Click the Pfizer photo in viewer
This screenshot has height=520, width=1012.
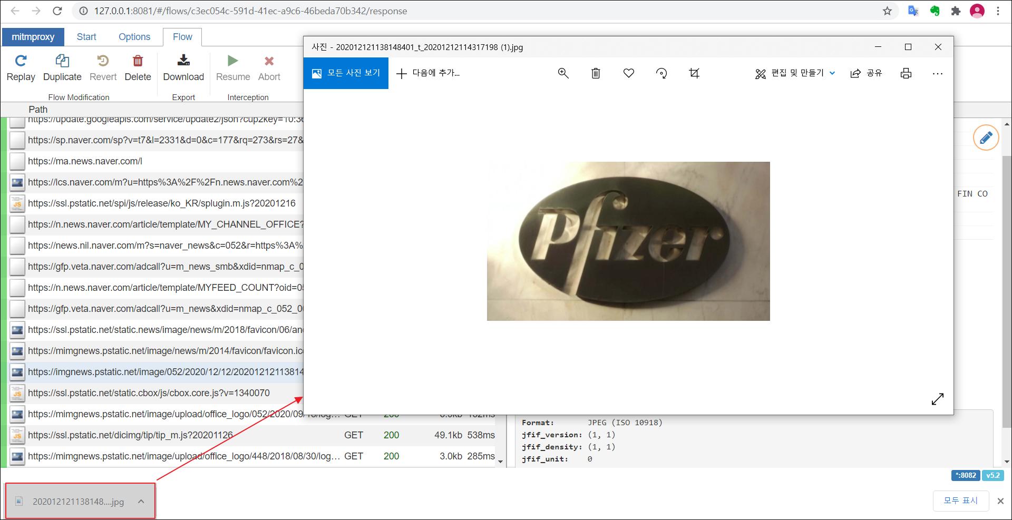coord(628,241)
